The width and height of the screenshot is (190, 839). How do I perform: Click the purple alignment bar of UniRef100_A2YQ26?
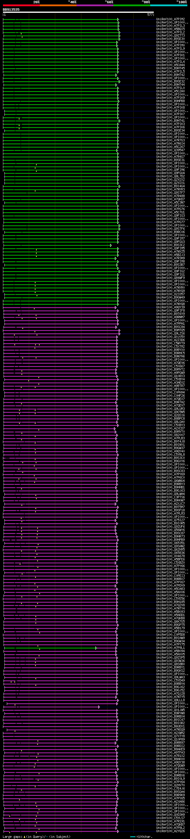coord(61,831)
